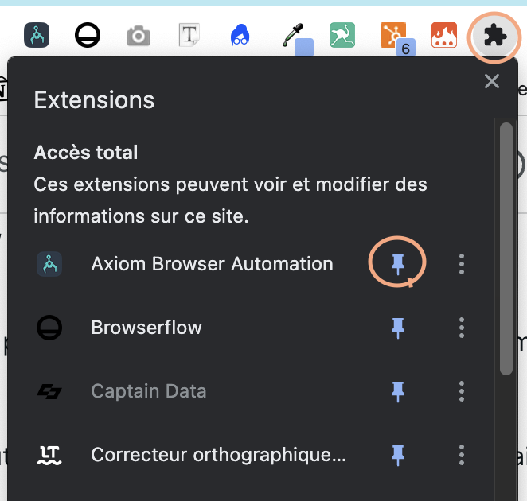Unpin Axiom Browser Automation from toolbar
The height and width of the screenshot is (501, 527).
click(x=398, y=264)
